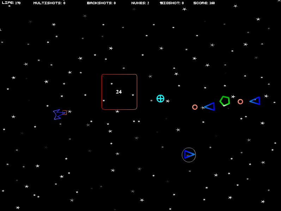Click the NUKES: 2 counter
Viewport: 281px width, 211px height.
click(x=140, y=3)
